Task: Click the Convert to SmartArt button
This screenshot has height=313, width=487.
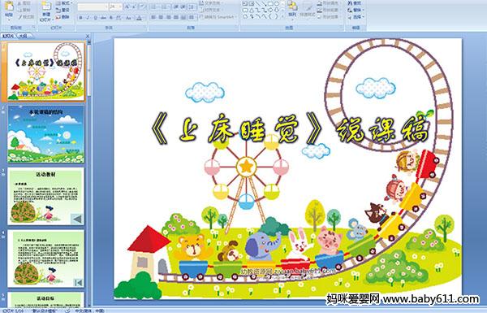Action: click(x=218, y=17)
